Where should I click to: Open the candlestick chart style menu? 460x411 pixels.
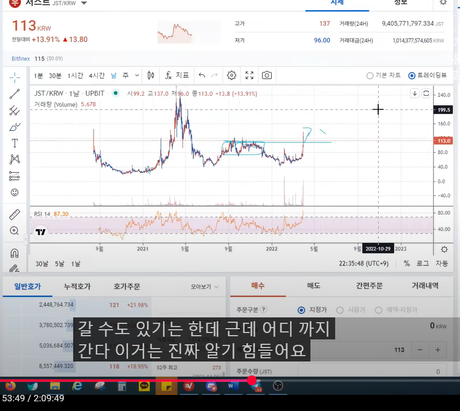[x=151, y=75]
